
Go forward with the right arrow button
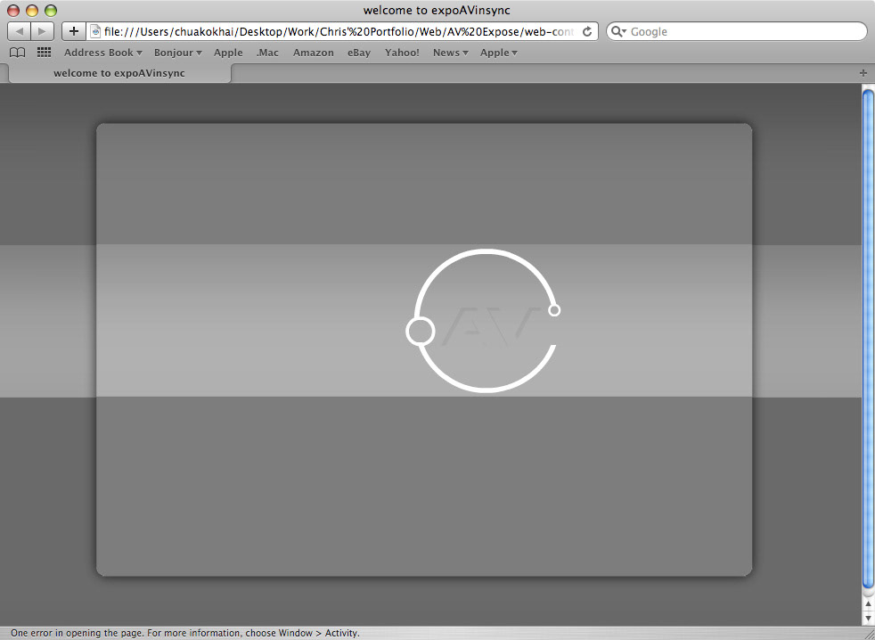tap(43, 31)
